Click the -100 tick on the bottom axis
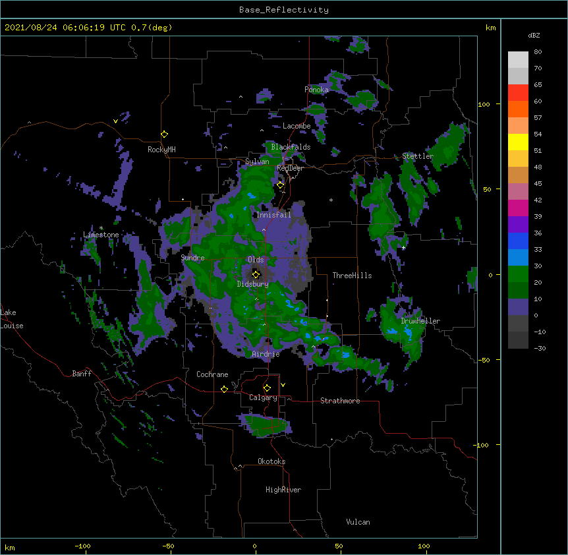Screen dimensions: 568x555 [82, 546]
